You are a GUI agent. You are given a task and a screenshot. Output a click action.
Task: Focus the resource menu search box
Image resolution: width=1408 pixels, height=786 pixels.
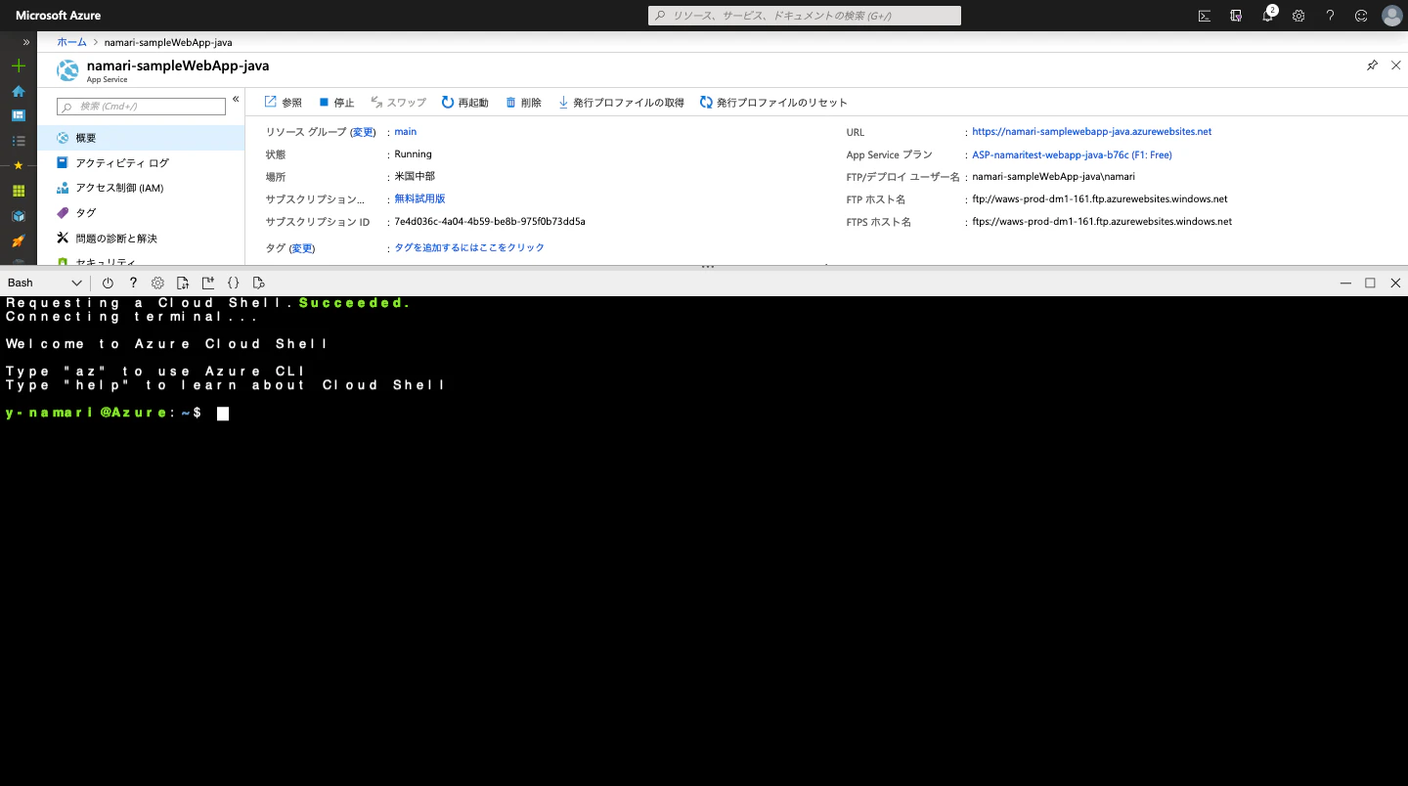coord(142,106)
